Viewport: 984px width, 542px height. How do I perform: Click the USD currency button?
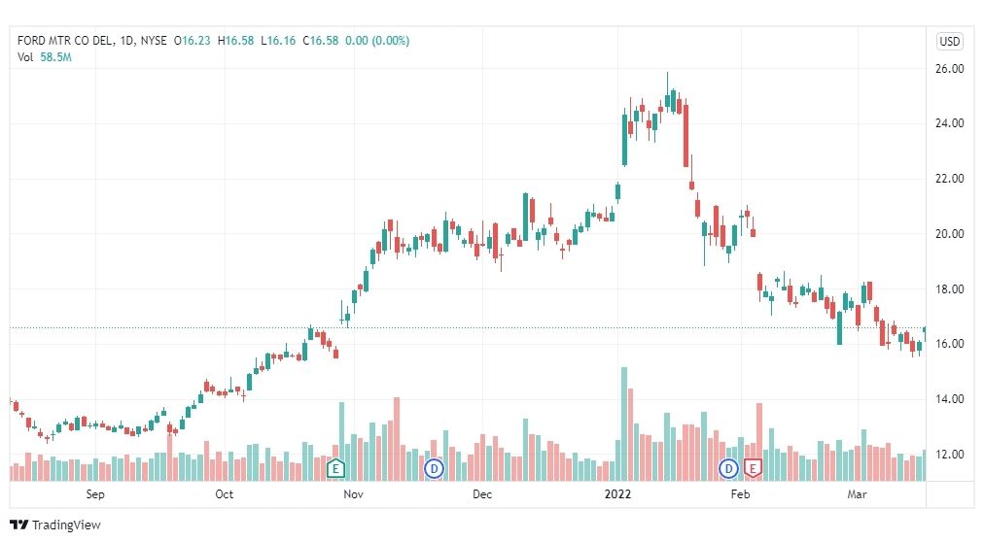[950, 42]
